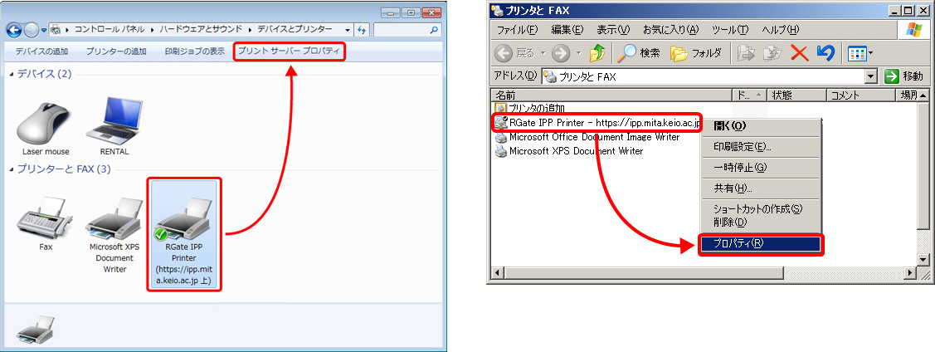The width and height of the screenshot is (935, 352).
Task: Choose 印刷設定(E) in the context menu
Action: [743, 147]
